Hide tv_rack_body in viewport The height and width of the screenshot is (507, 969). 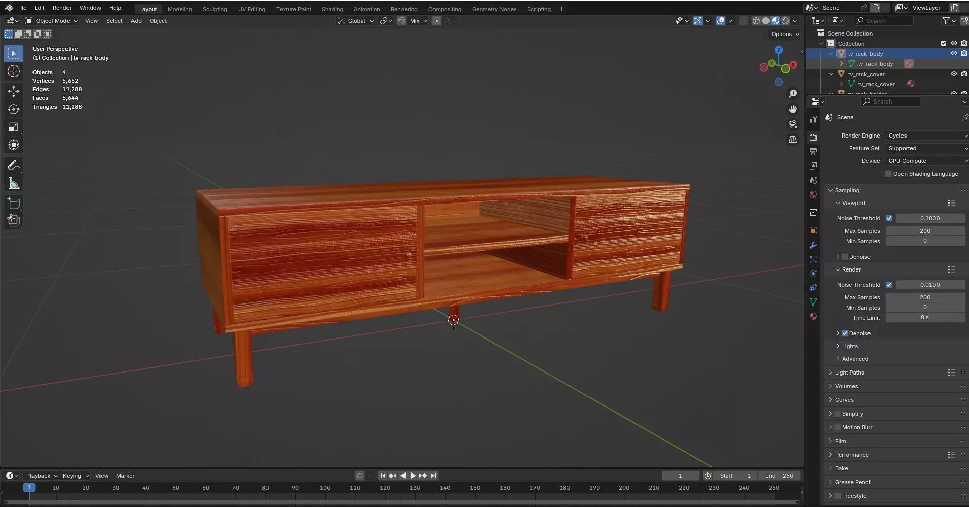click(x=954, y=53)
